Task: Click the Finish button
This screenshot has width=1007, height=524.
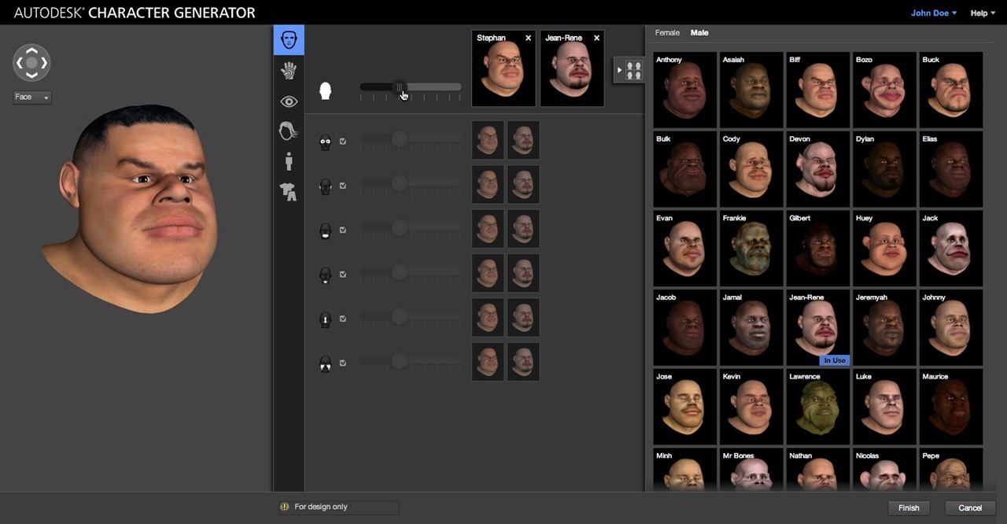Action: (x=909, y=508)
